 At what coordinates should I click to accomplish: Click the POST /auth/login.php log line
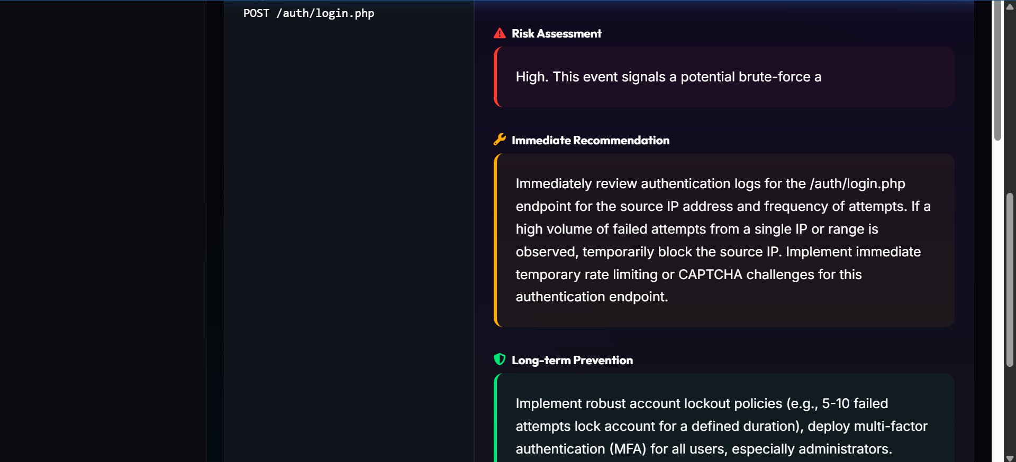pos(309,13)
